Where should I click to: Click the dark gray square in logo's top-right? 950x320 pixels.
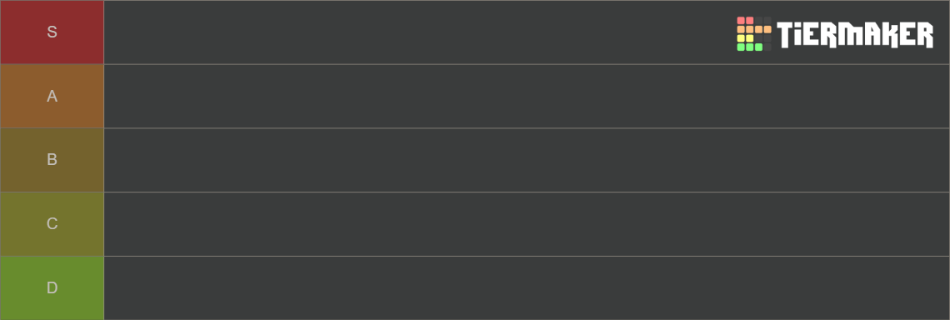[767, 21]
